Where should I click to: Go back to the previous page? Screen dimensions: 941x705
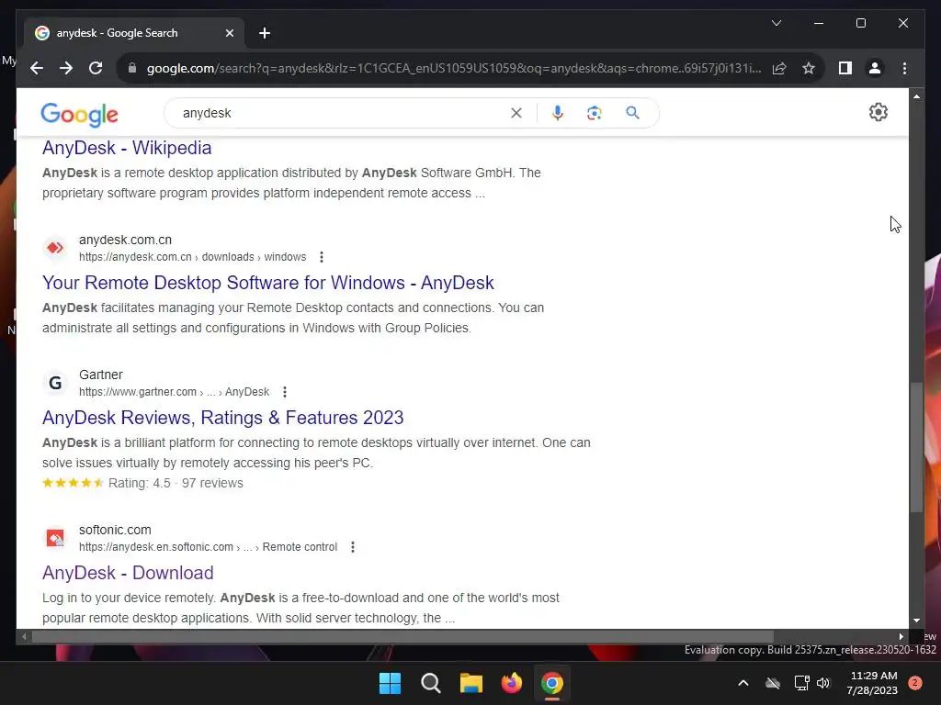pyautogui.click(x=37, y=68)
